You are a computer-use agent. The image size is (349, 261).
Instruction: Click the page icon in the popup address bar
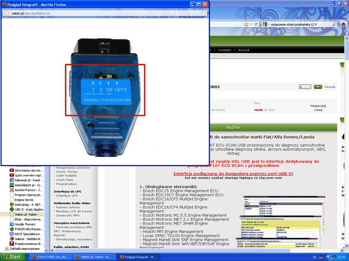click(x=7, y=13)
